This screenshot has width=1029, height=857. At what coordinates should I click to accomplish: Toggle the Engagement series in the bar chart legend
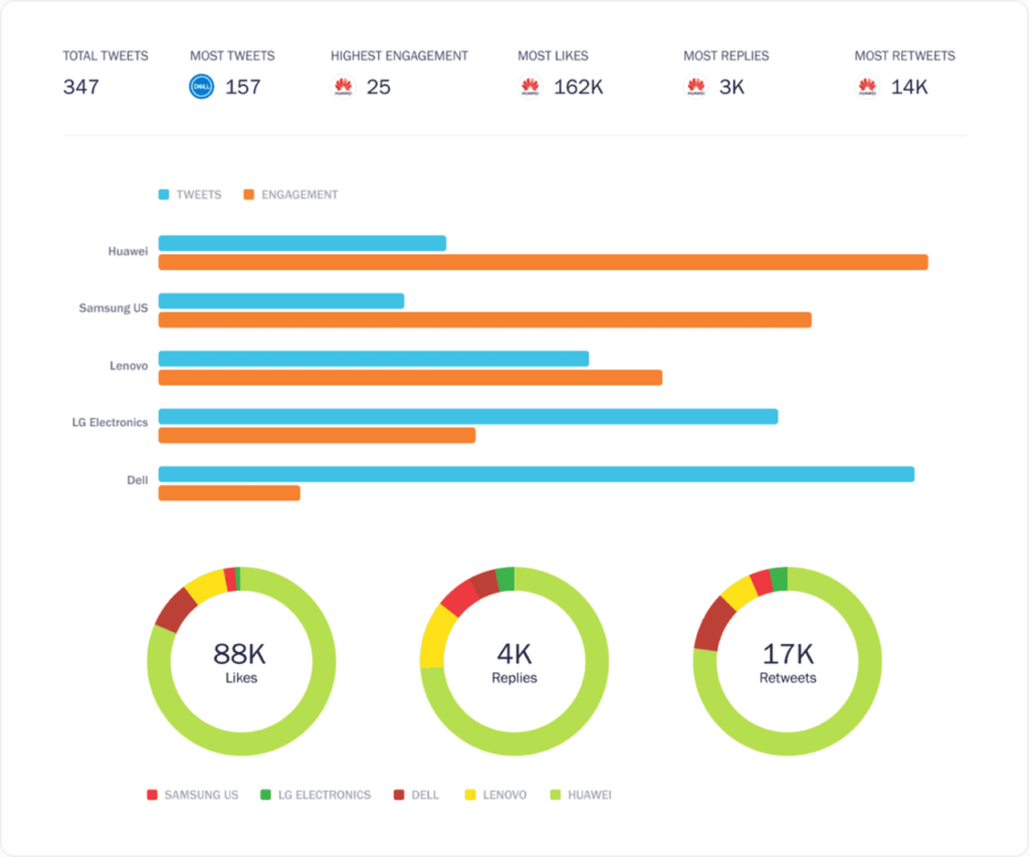(291, 195)
